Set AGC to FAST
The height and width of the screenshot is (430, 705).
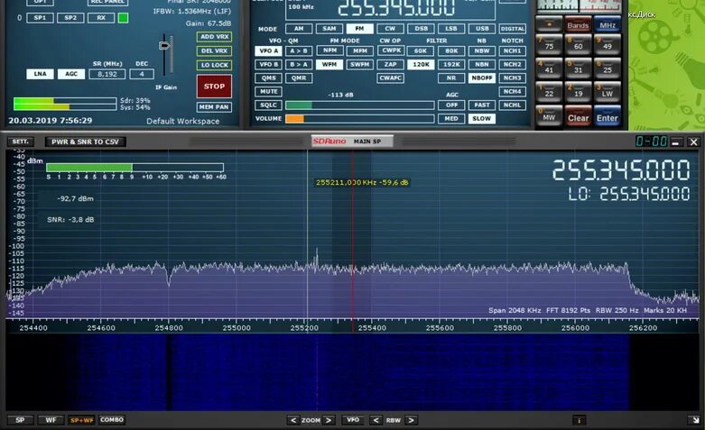tap(482, 105)
